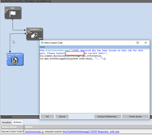The width and height of the screenshot is (152, 135).
Task: Click the red plus on the Start node
Action: [6, 11]
